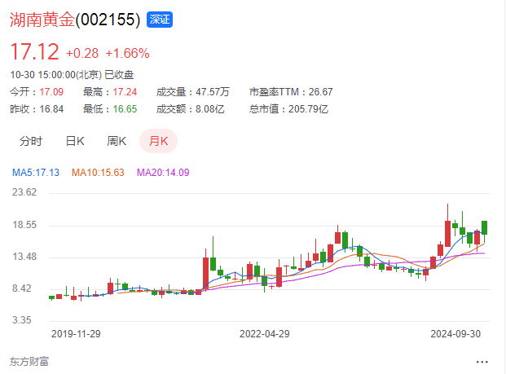Viewport: 506px width, 374px height.
Task: Switch to the 周K chart tab
Action: tap(117, 141)
